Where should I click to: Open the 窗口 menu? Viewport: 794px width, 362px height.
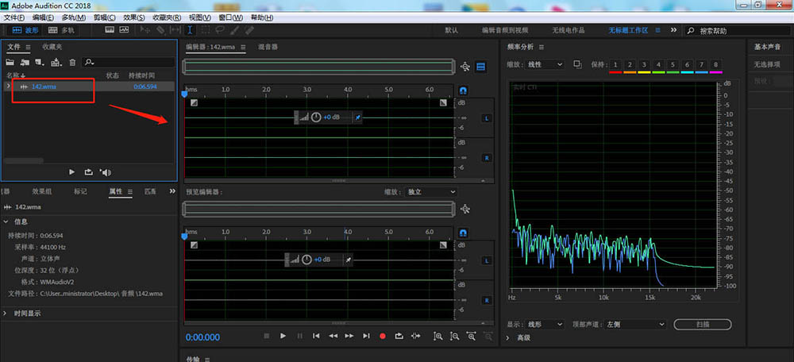pos(231,17)
